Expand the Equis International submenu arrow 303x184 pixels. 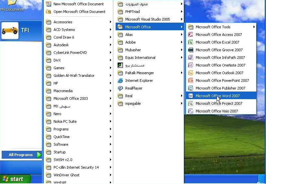tap(181, 58)
